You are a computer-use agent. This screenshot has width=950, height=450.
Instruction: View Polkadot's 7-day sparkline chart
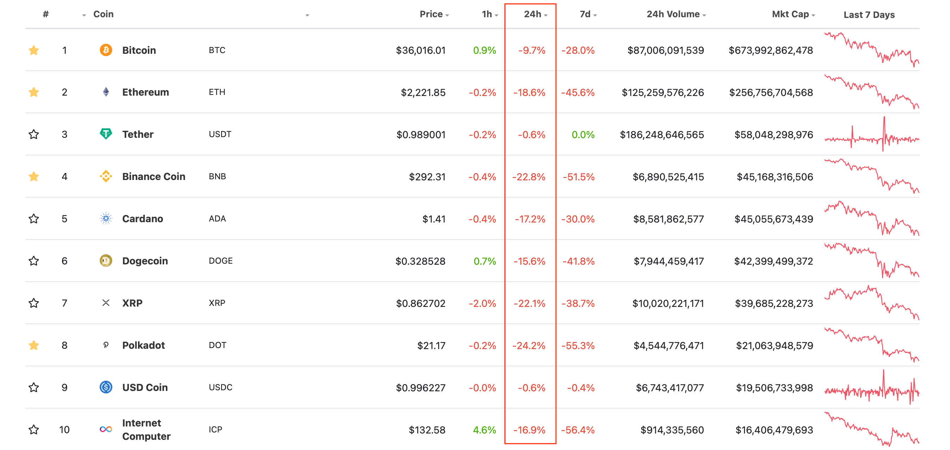pyautogui.click(x=871, y=345)
